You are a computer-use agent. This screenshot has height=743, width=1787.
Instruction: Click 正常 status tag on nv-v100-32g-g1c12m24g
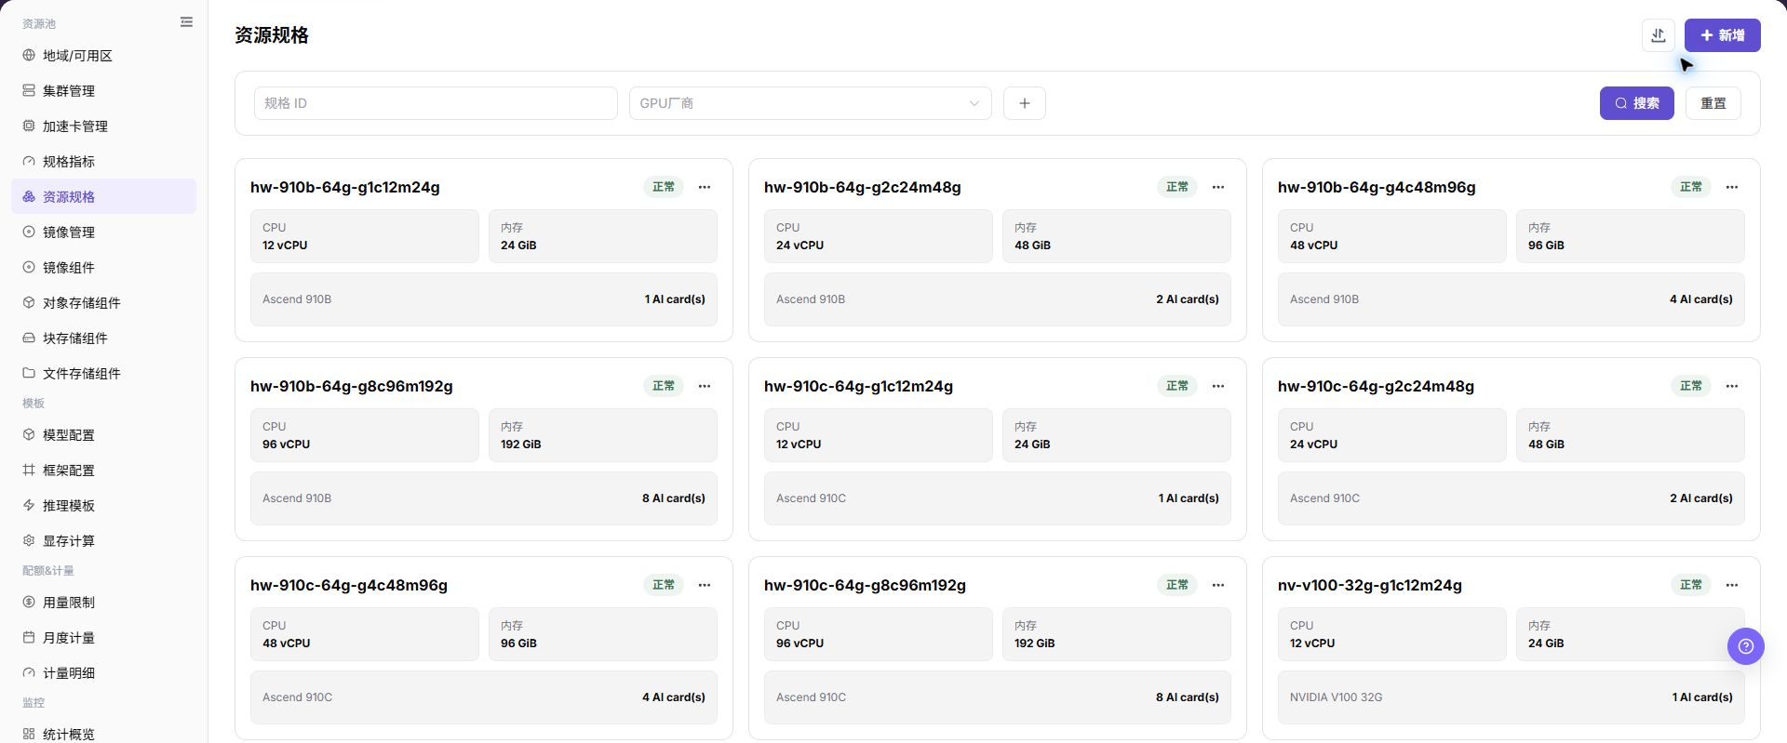coord(1691,585)
